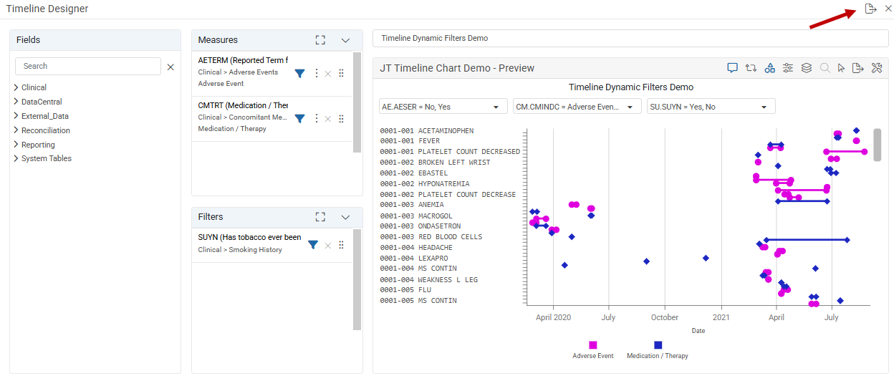Close the Timeline Designer window
The height and width of the screenshot is (376, 894).
(888, 9)
